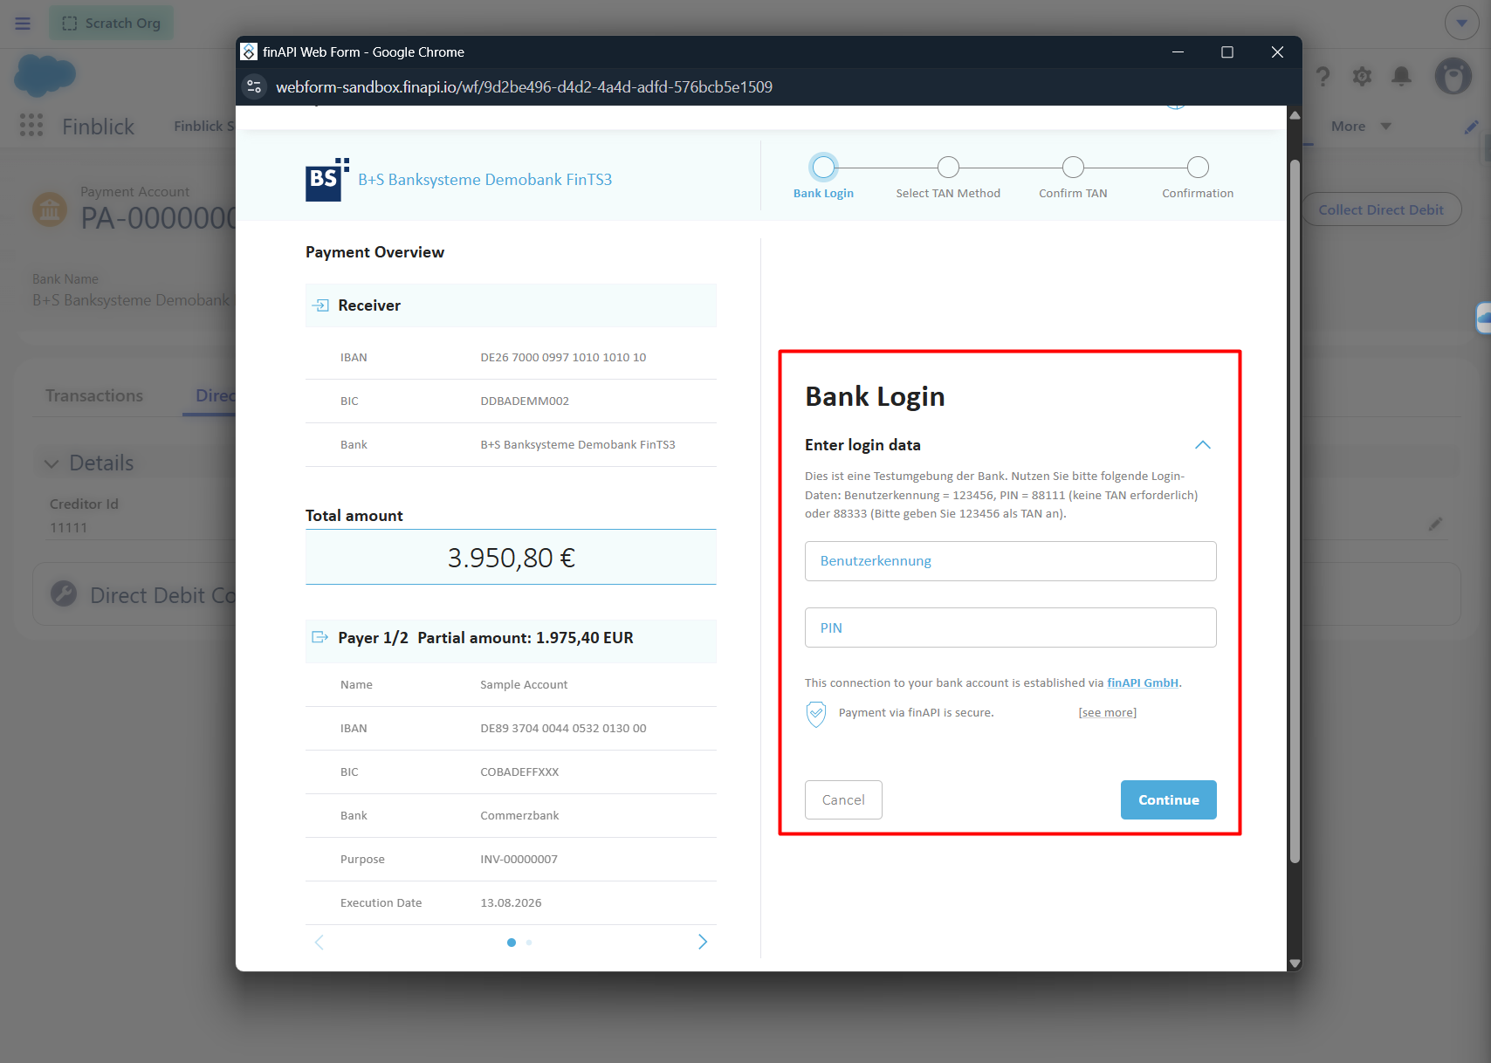Select the first payer pagination dot
This screenshot has height=1063, width=1491.
[512, 943]
